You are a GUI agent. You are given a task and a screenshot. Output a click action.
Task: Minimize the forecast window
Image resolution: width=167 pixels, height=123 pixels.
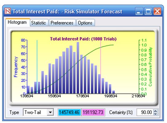tap(139, 11)
